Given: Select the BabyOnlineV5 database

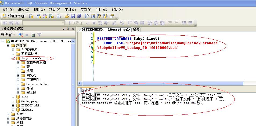Looking at the screenshot, I should [31, 58].
